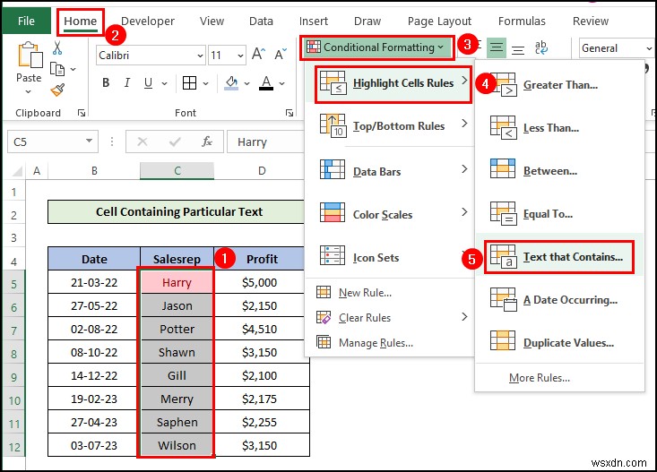This screenshot has width=657, height=472.
Task: Toggle Underline formatting
Action: pyautogui.click(x=148, y=83)
